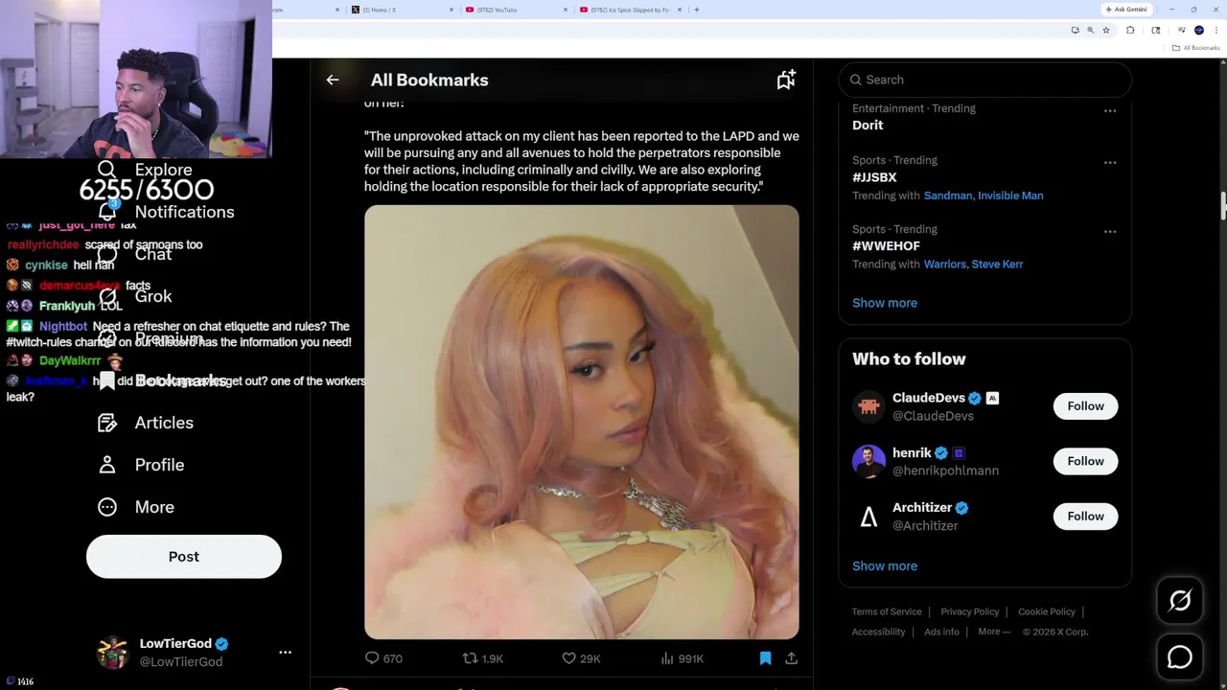
Task: Open ClaudeDevs profile avatar
Action: tap(868, 406)
